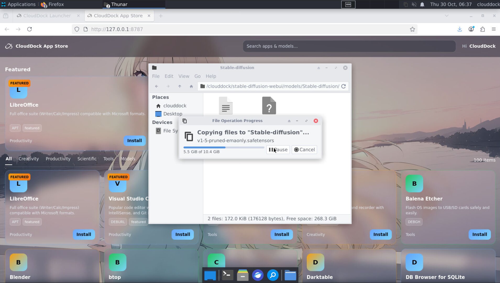Open Firefox's hamburger menu
The image size is (500, 283).
[494, 29]
